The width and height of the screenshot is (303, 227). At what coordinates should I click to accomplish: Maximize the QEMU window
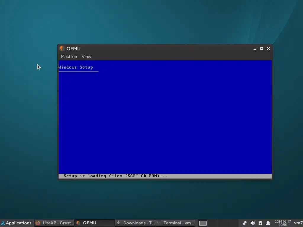click(262, 49)
